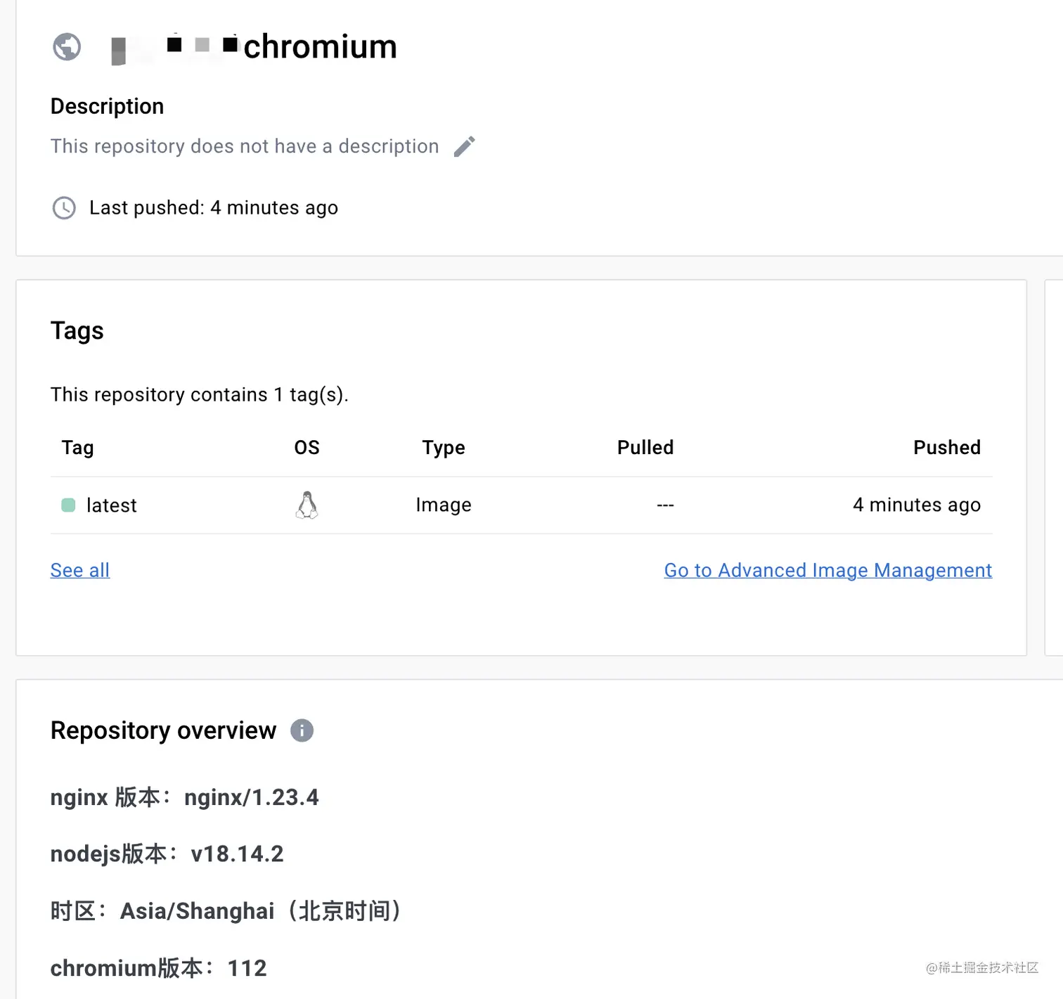Open the See all tags link
Screen dimensions: 1063x999
[x=80, y=570]
